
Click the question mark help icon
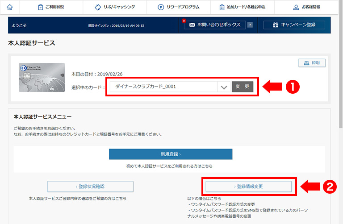pos(250,25)
